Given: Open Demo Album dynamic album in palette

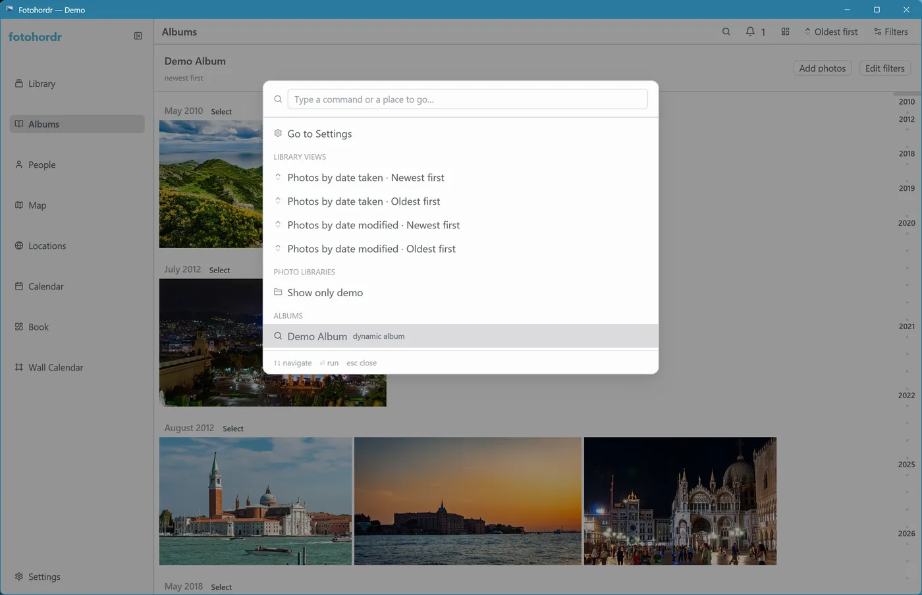Looking at the screenshot, I should click(460, 336).
